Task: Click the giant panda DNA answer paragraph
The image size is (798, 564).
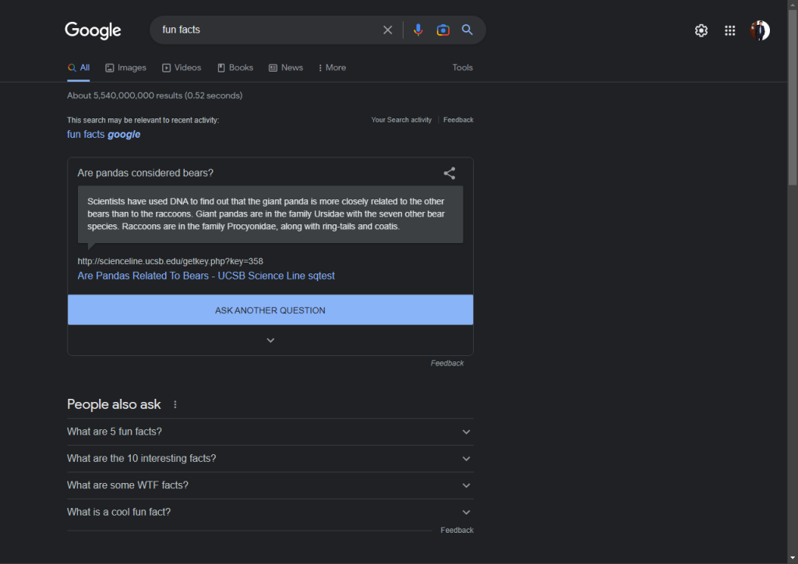Action: (267, 214)
